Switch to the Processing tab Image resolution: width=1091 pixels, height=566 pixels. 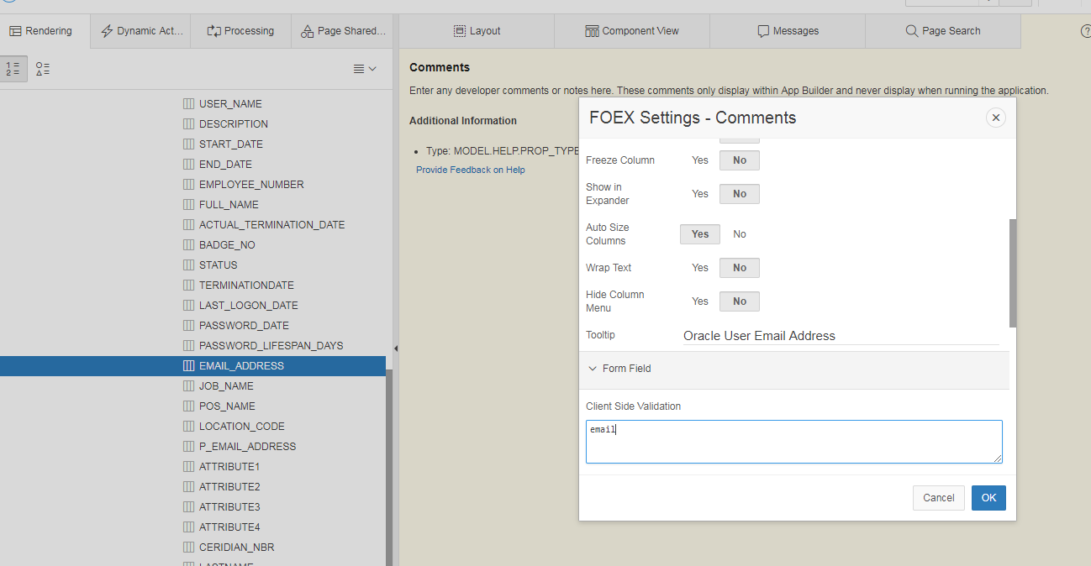coord(240,30)
